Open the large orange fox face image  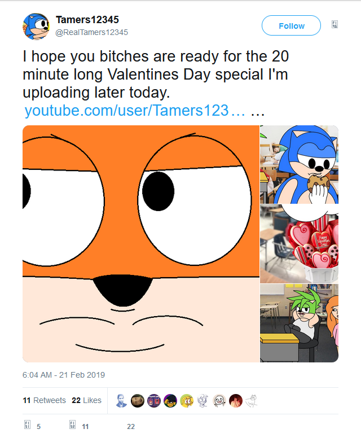[140, 243]
